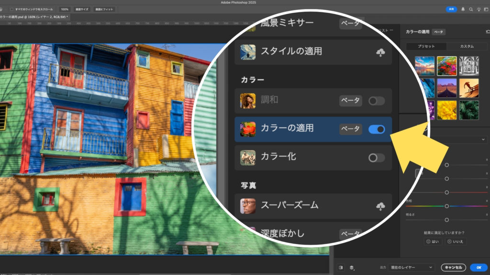Open search with the magnifier icon
Screen dimensions: 490x275
(471, 9)
